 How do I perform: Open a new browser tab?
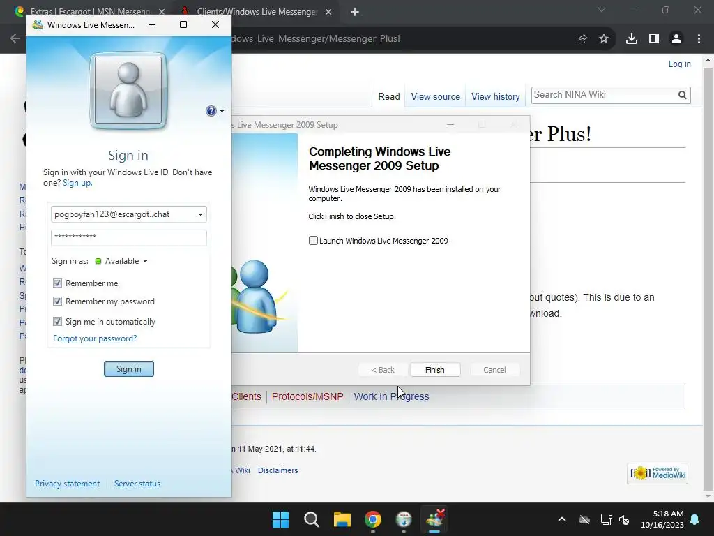[355, 12]
